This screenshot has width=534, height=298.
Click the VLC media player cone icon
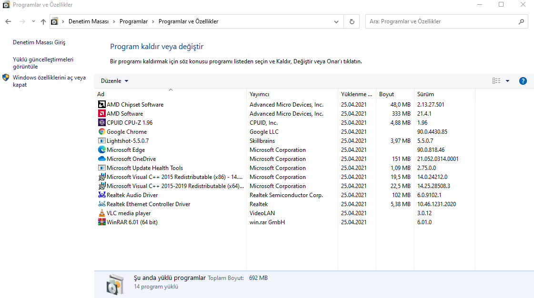pyautogui.click(x=101, y=213)
